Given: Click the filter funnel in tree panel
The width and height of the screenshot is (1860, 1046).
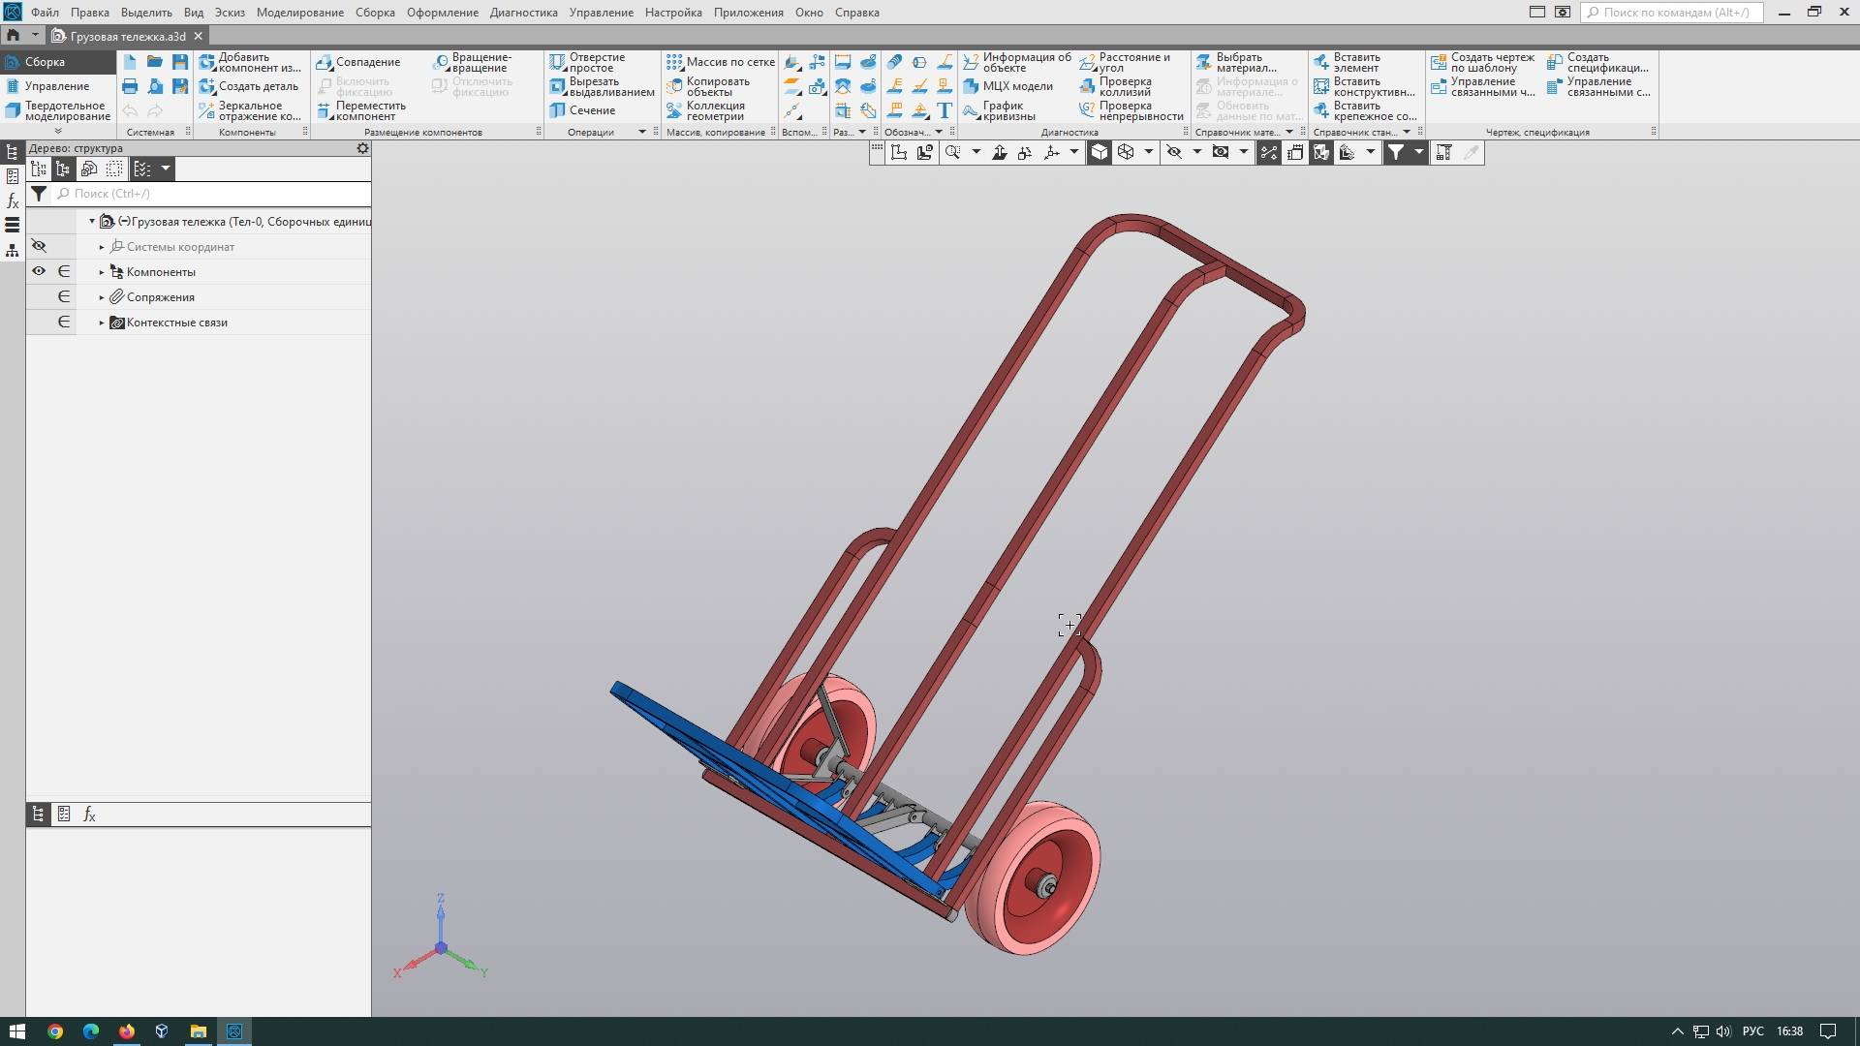Looking at the screenshot, I should tap(39, 194).
